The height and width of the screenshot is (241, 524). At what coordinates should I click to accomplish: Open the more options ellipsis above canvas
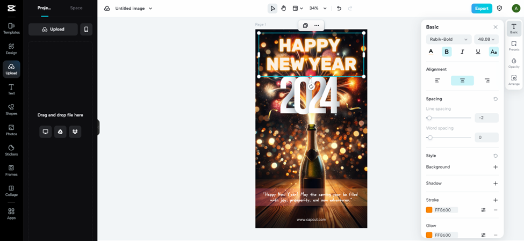click(x=317, y=26)
